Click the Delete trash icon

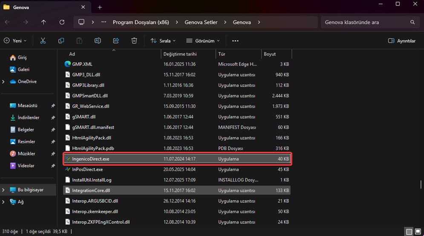[134, 41]
